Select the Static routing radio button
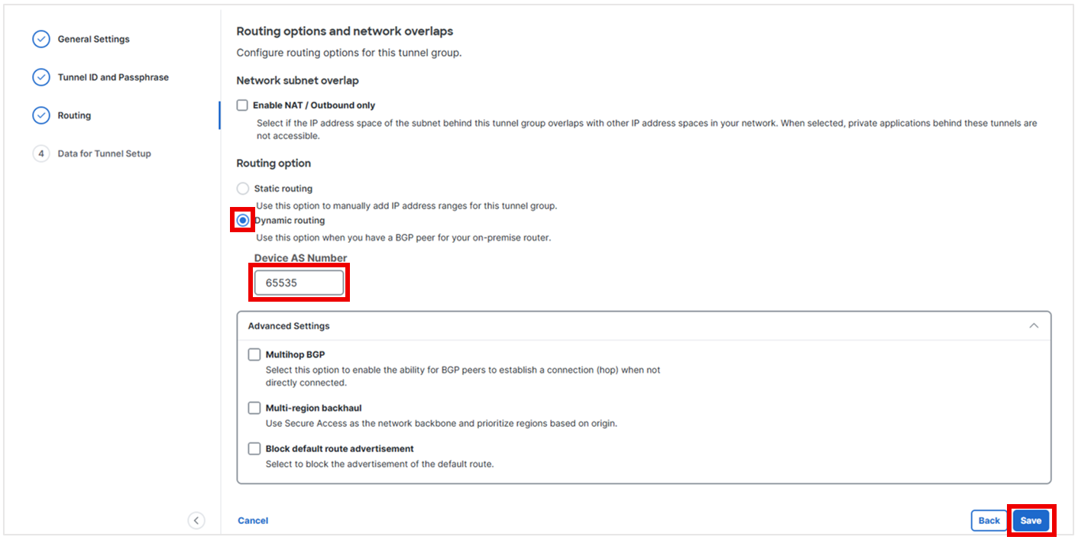Screen dimensions: 1078x540 (x=243, y=189)
